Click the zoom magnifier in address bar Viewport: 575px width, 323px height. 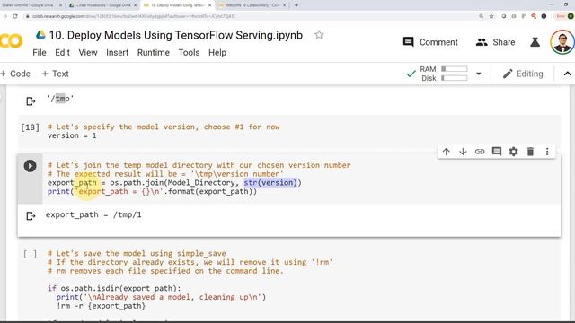click(482, 16)
